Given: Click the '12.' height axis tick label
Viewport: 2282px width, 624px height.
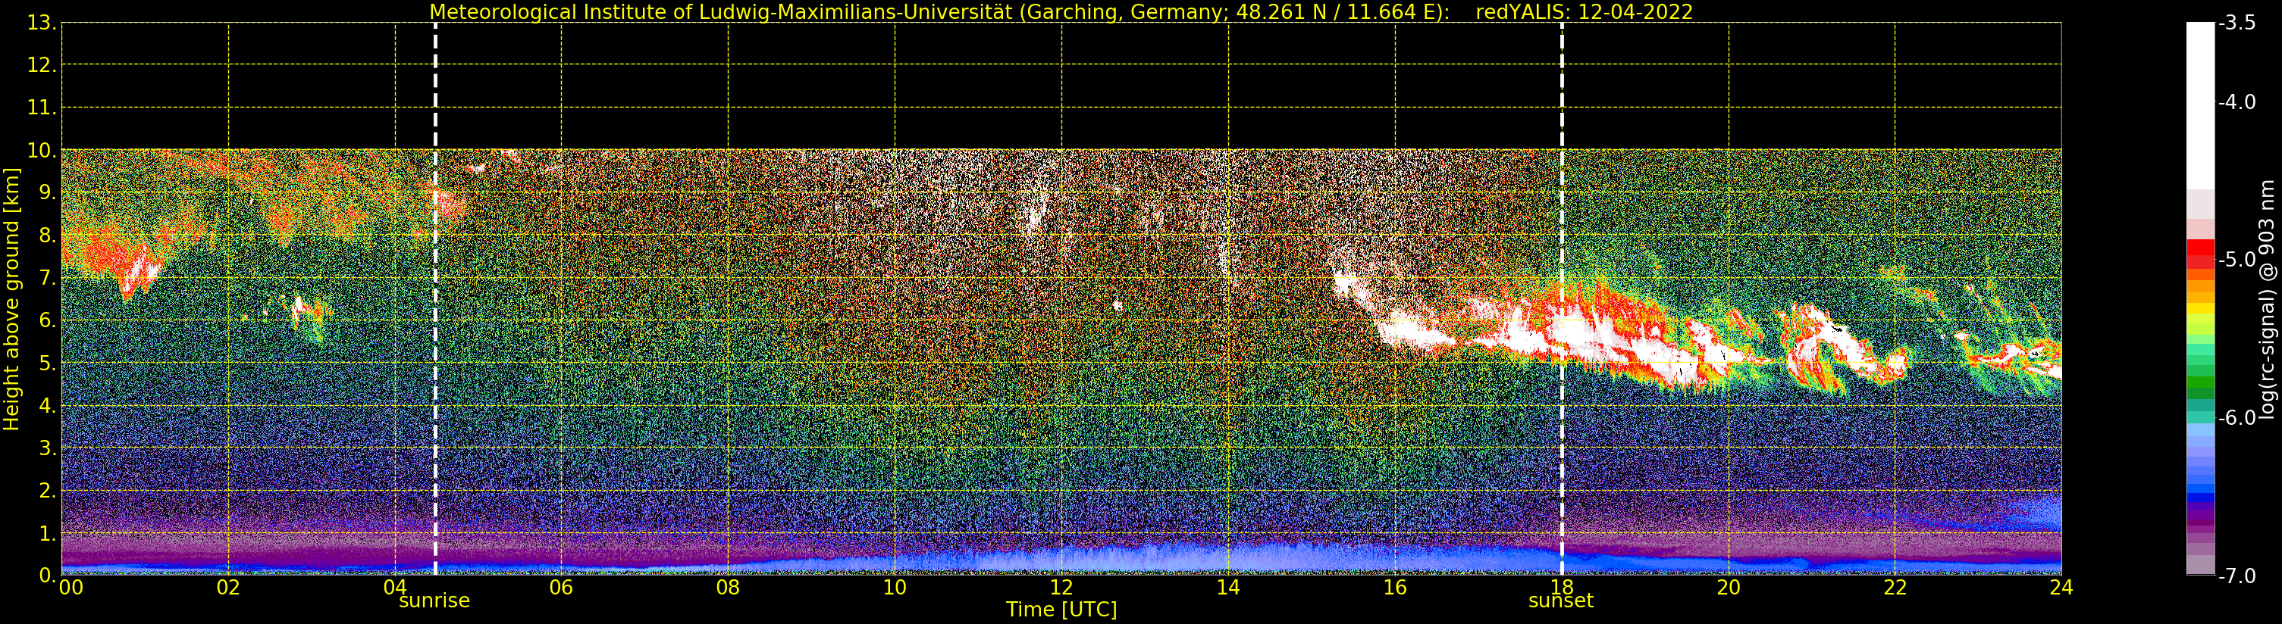Looking at the screenshot, I should coord(42,65).
